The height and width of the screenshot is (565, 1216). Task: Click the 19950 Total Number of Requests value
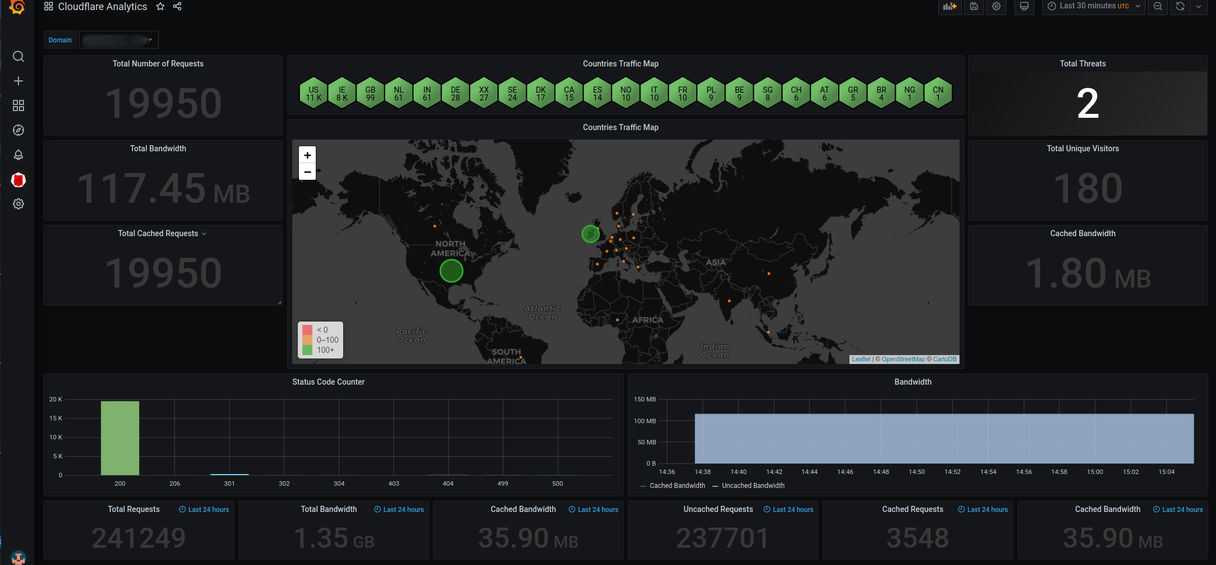coord(164,103)
